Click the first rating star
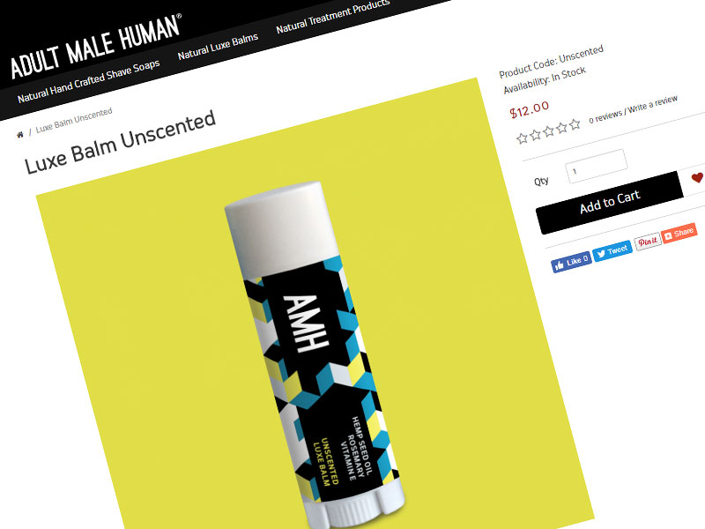The image size is (705, 529). point(522,138)
